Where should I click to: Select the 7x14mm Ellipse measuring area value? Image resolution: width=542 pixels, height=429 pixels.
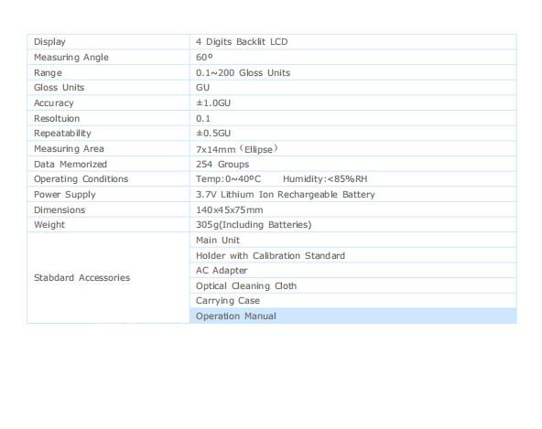tap(237, 149)
